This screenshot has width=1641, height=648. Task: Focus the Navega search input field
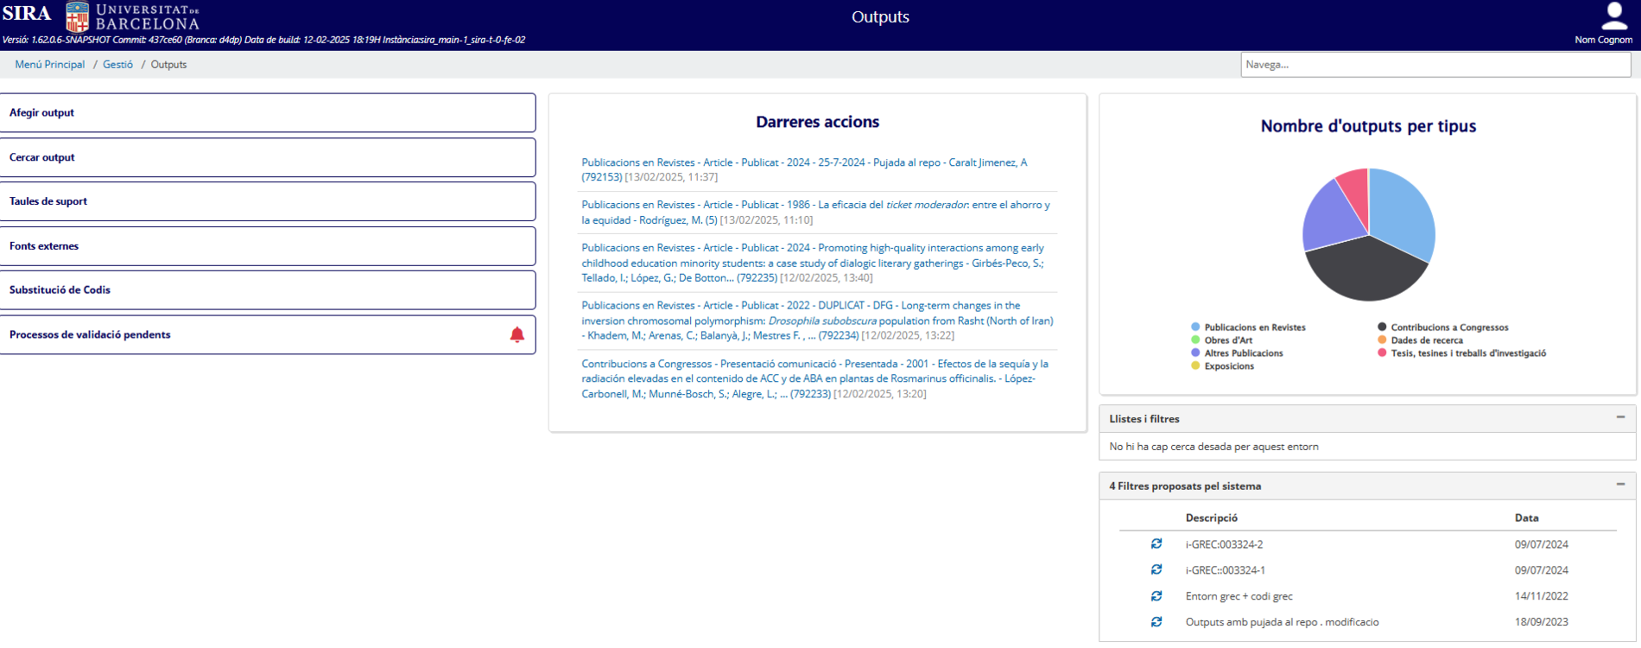click(x=1435, y=65)
